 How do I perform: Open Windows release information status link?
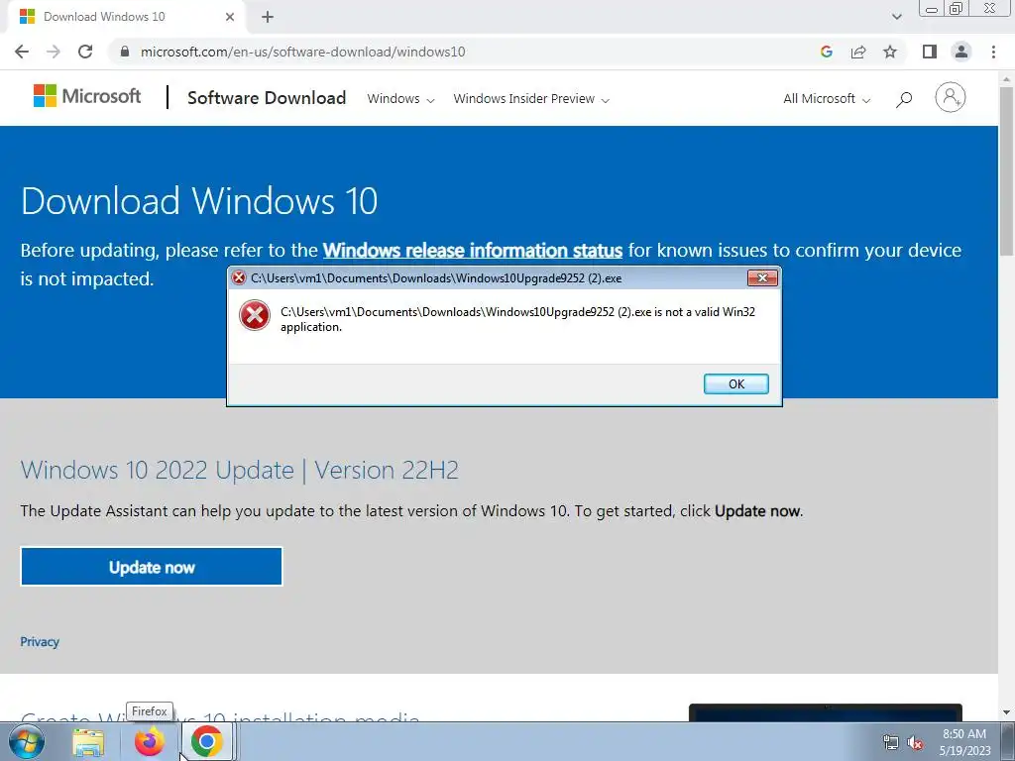pyautogui.click(x=473, y=250)
